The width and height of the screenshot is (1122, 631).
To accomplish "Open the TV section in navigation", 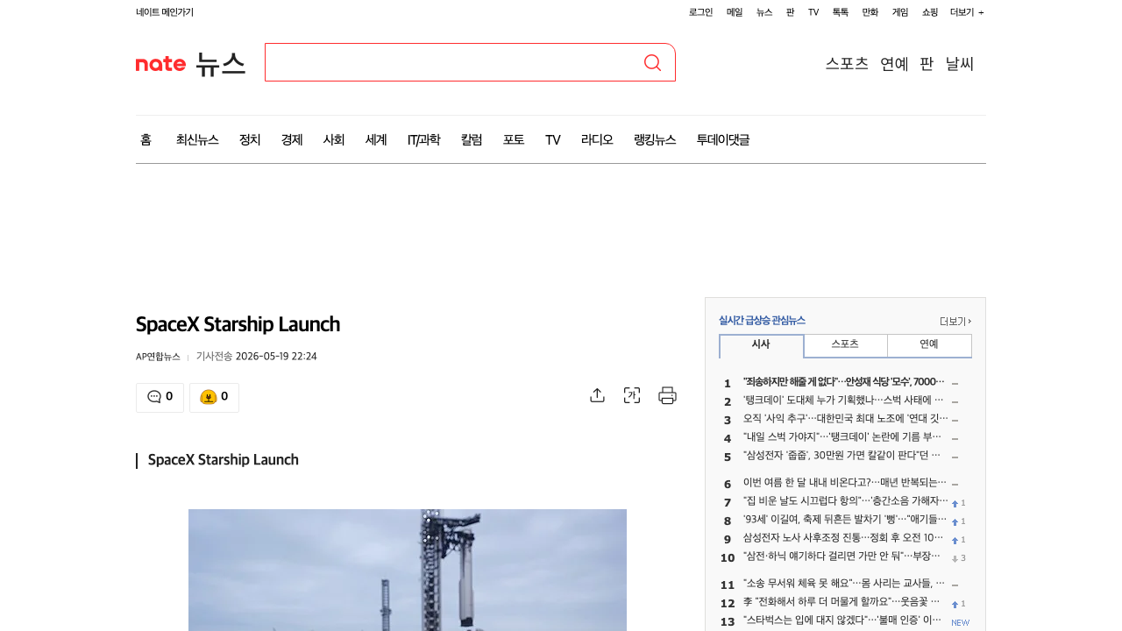I will (552, 139).
